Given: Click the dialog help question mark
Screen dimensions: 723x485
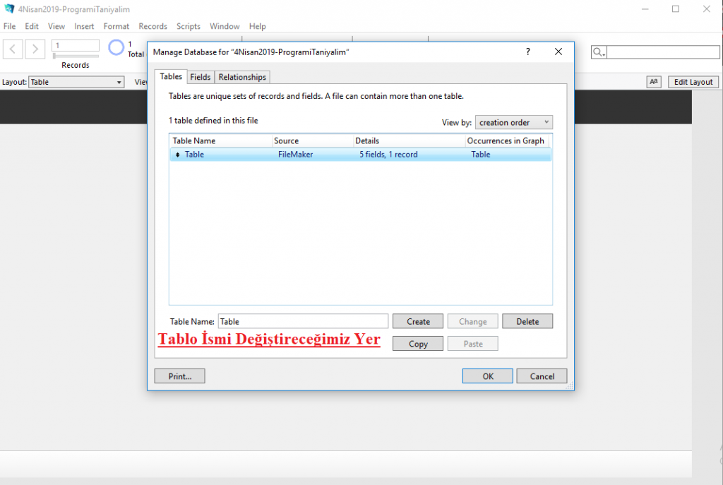Looking at the screenshot, I should click(528, 52).
